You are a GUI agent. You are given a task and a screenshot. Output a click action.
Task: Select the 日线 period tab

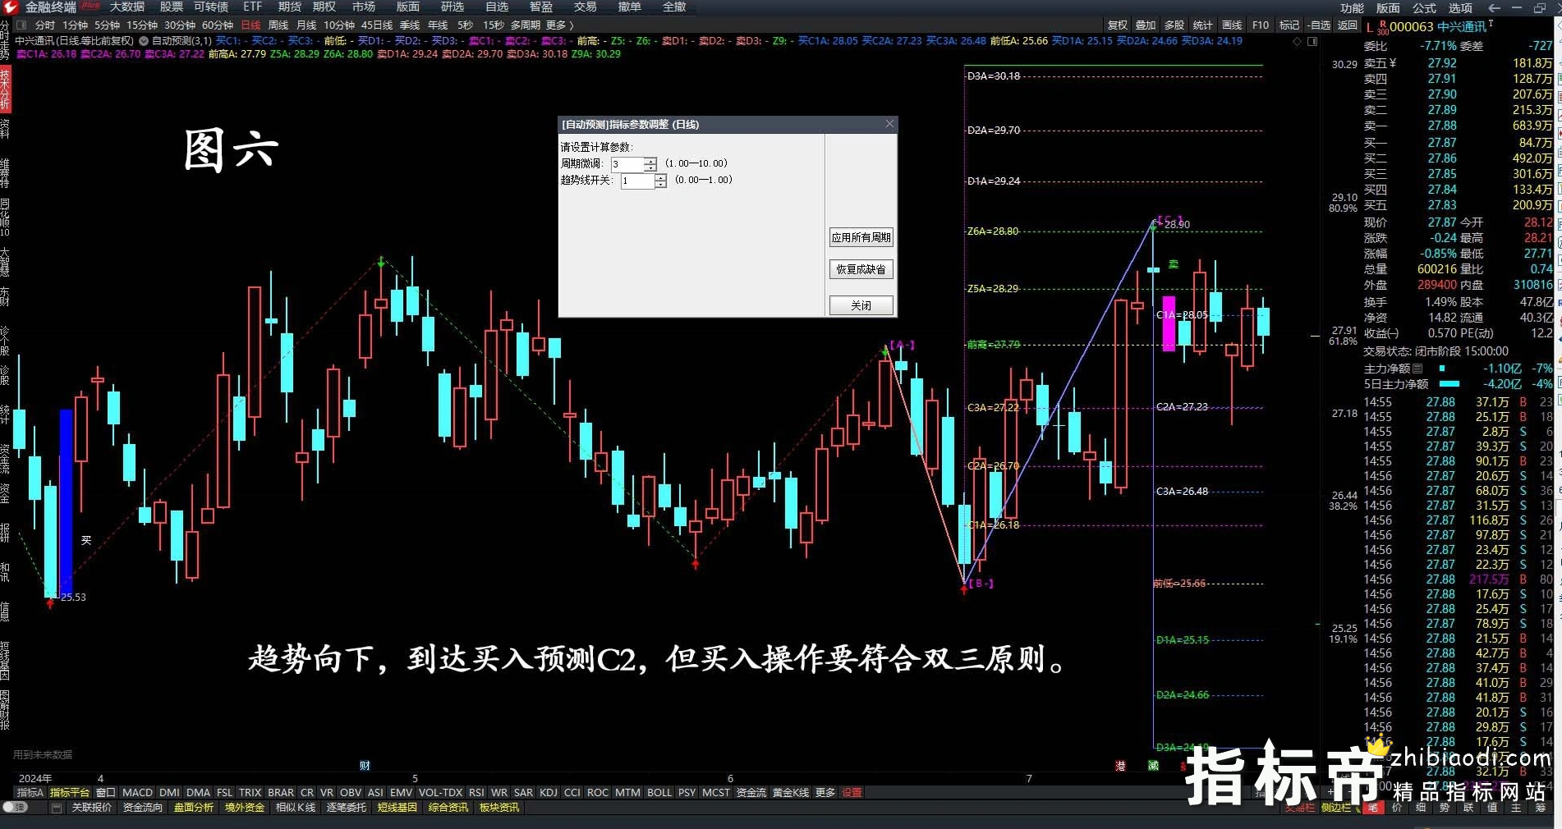coord(250,25)
